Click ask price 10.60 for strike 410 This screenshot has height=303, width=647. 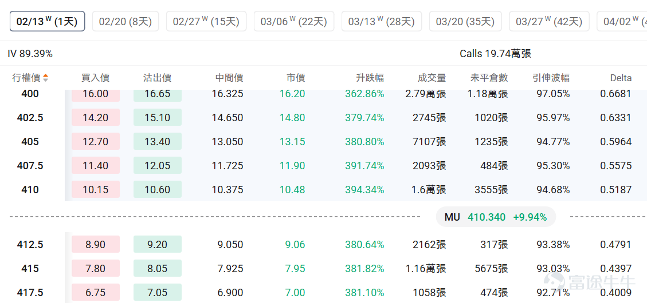(x=157, y=189)
